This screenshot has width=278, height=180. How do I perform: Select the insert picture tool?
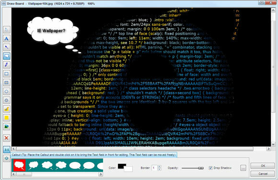tap(7, 127)
